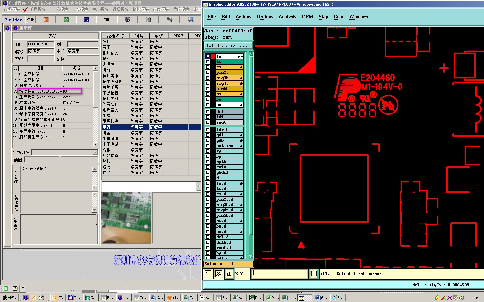484x302 pixels.
Task: Click the quick launch globe icon in taskbar
Action: click(26, 298)
